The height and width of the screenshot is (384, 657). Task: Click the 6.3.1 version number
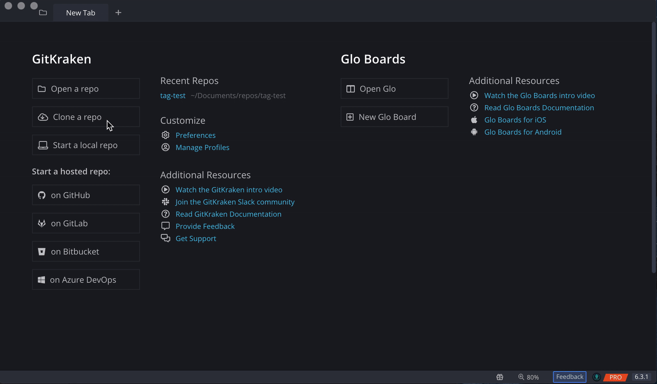click(x=641, y=377)
